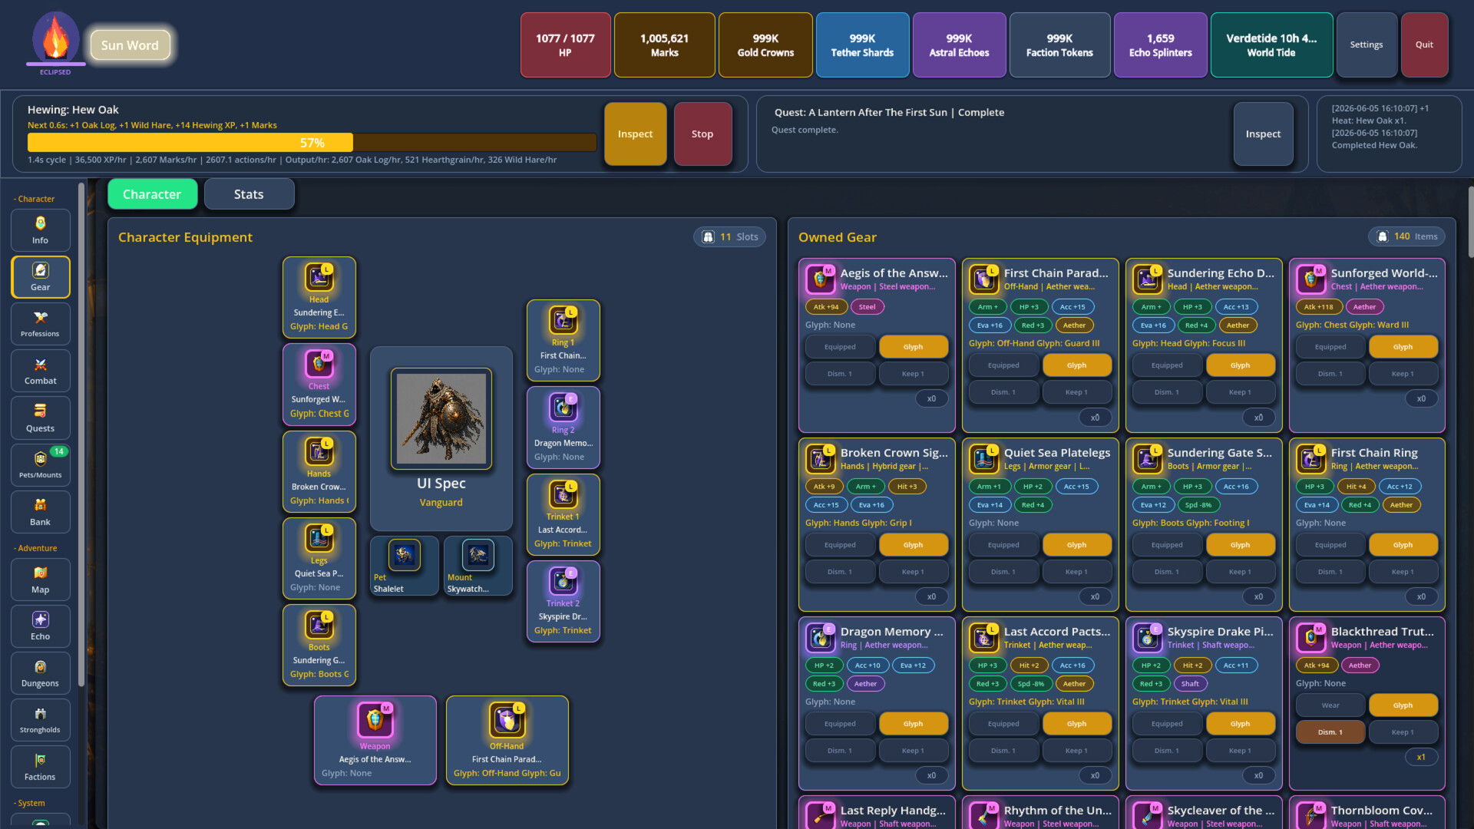This screenshot has height=829, width=1474.
Task: Open the Dungeons sidebar section
Action: (x=41, y=673)
